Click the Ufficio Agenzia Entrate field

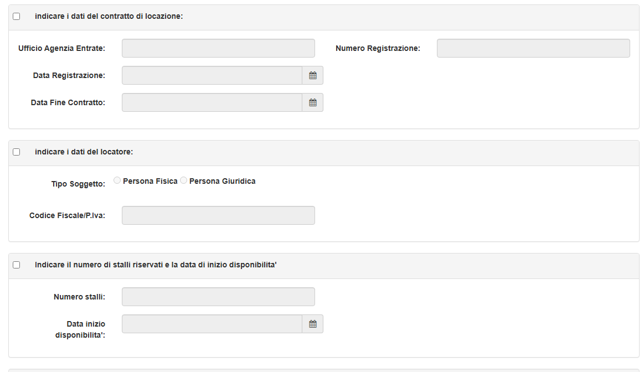[x=218, y=48]
